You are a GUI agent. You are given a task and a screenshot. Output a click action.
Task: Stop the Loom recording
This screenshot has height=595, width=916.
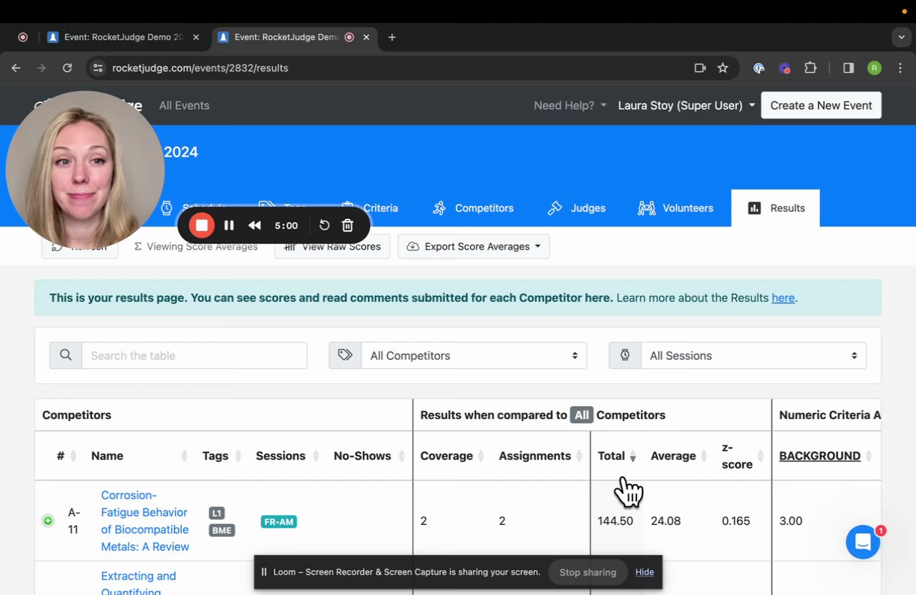[x=202, y=225]
